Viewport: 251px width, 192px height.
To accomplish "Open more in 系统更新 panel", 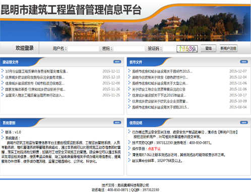I will [x=117, y=123].
